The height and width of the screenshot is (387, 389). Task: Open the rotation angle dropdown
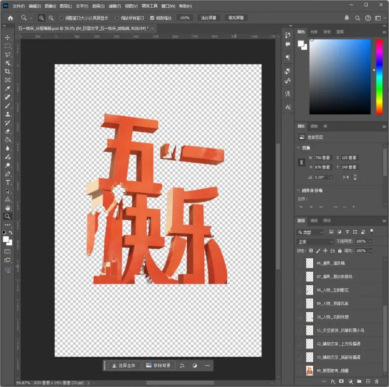pos(331,177)
